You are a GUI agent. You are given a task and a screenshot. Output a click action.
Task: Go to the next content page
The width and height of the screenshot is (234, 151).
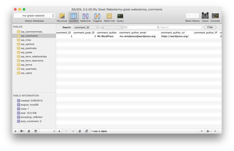tap(215, 131)
